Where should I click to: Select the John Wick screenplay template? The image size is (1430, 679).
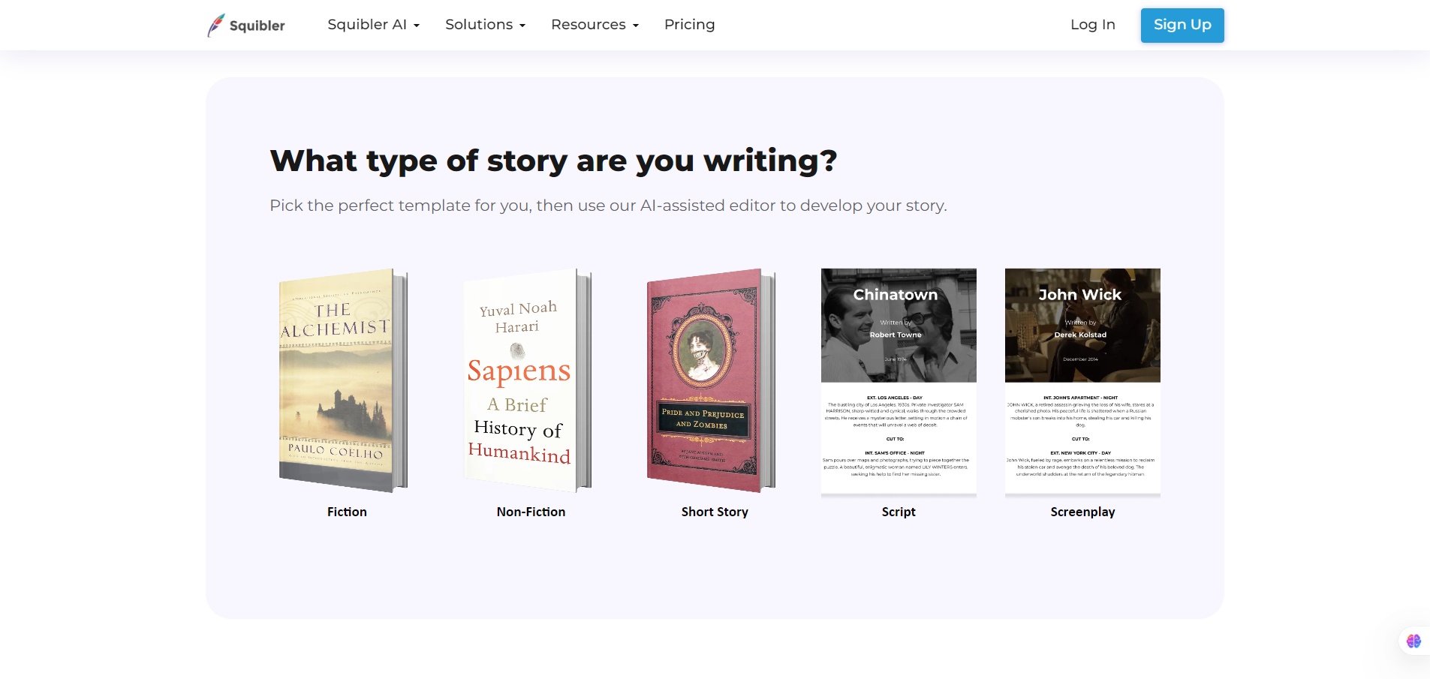[x=1082, y=382]
